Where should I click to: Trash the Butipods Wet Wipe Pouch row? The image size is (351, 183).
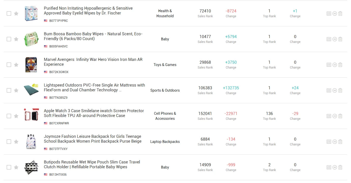coord(340,167)
